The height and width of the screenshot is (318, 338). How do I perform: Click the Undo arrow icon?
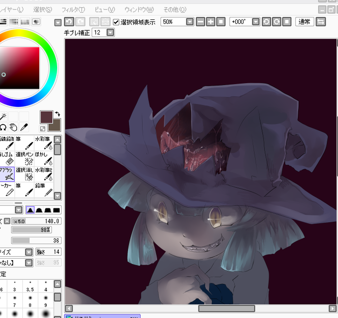[x=69, y=22]
